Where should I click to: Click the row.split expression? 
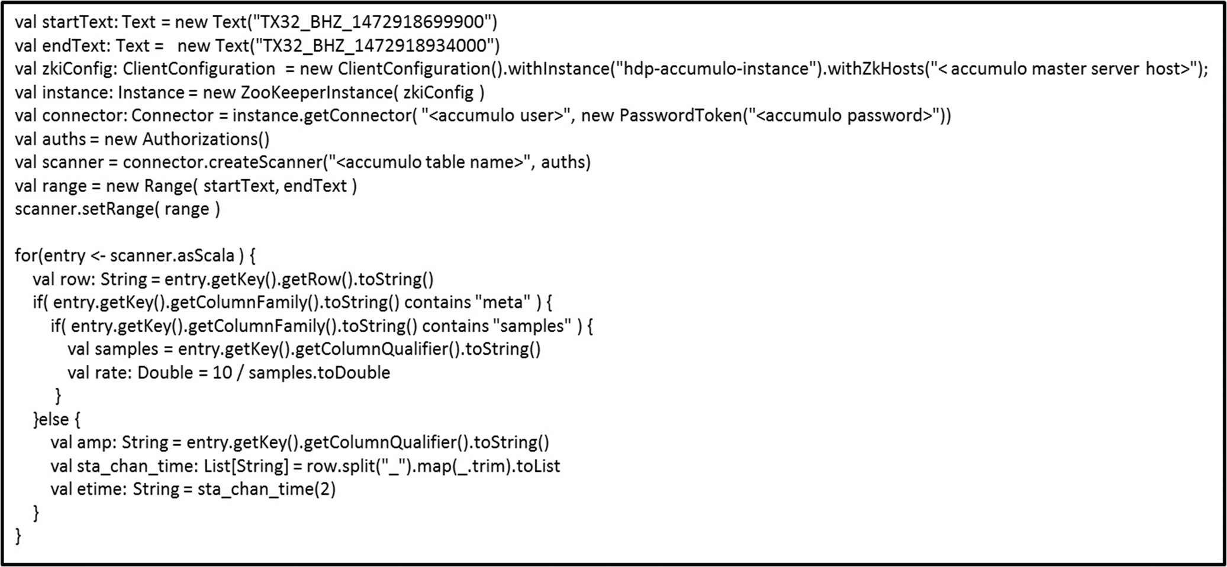433,466
